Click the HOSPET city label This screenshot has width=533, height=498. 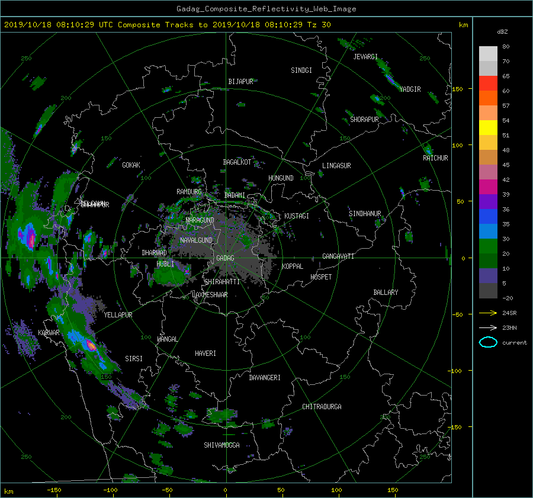(x=321, y=277)
